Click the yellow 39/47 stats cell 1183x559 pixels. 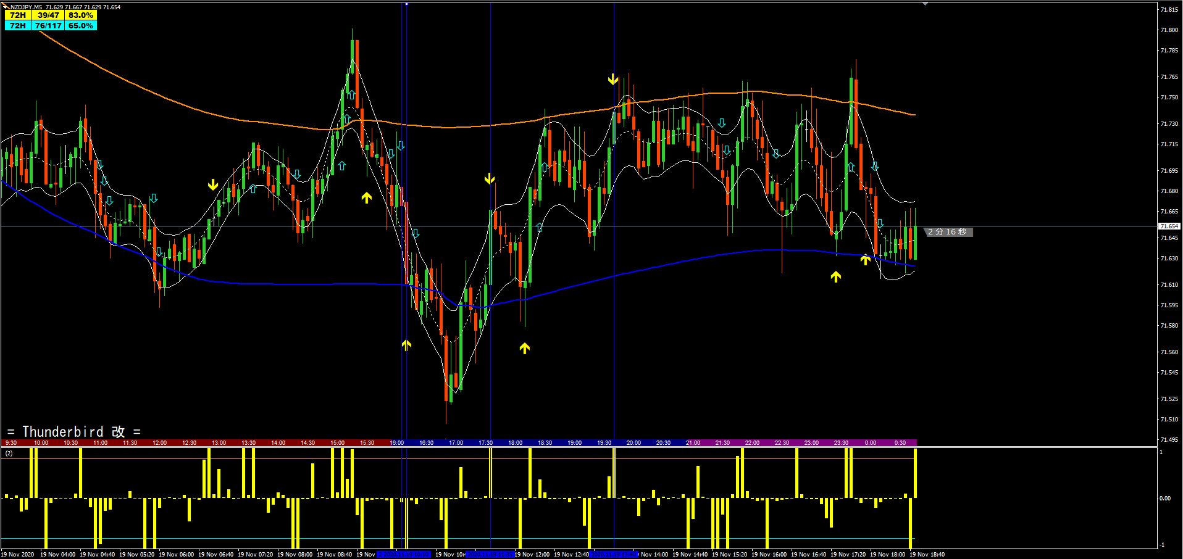point(48,15)
